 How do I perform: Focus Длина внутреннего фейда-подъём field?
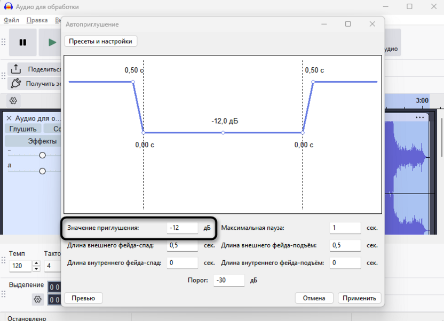[345, 263]
